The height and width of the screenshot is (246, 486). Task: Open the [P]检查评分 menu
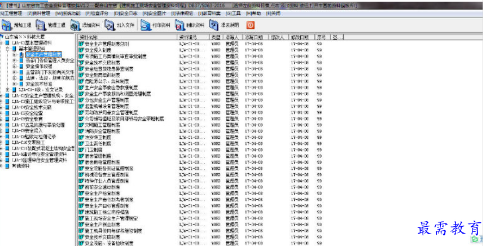point(97,14)
